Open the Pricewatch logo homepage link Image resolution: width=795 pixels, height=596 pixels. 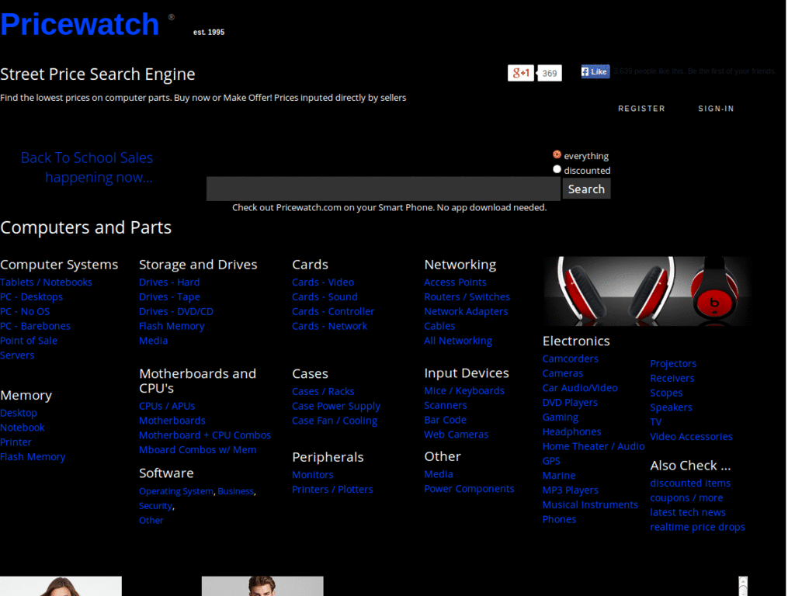pos(80,24)
